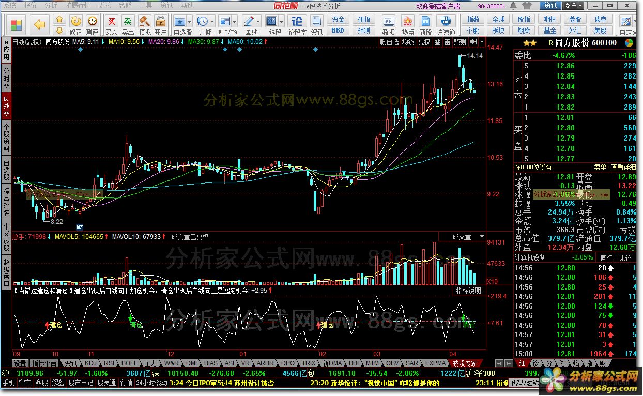
Task: Click the pie chart icon beside 600100
Action: pyautogui.click(x=629, y=42)
